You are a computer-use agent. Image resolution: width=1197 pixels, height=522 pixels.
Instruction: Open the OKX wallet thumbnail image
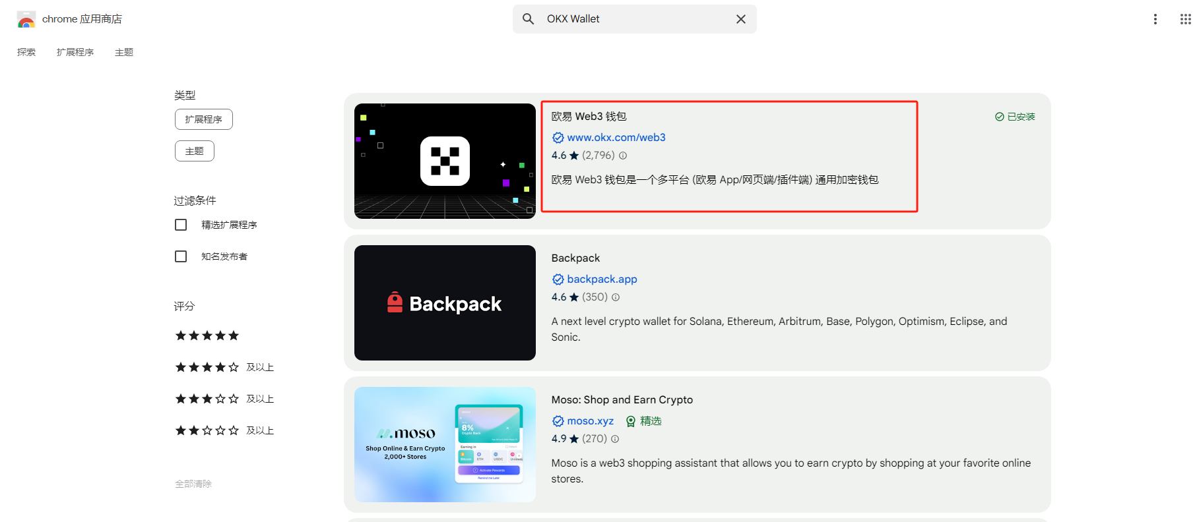point(445,161)
